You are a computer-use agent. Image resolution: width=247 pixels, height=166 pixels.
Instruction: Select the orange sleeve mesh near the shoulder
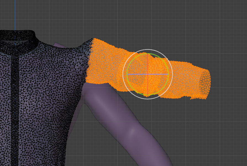[104, 63]
